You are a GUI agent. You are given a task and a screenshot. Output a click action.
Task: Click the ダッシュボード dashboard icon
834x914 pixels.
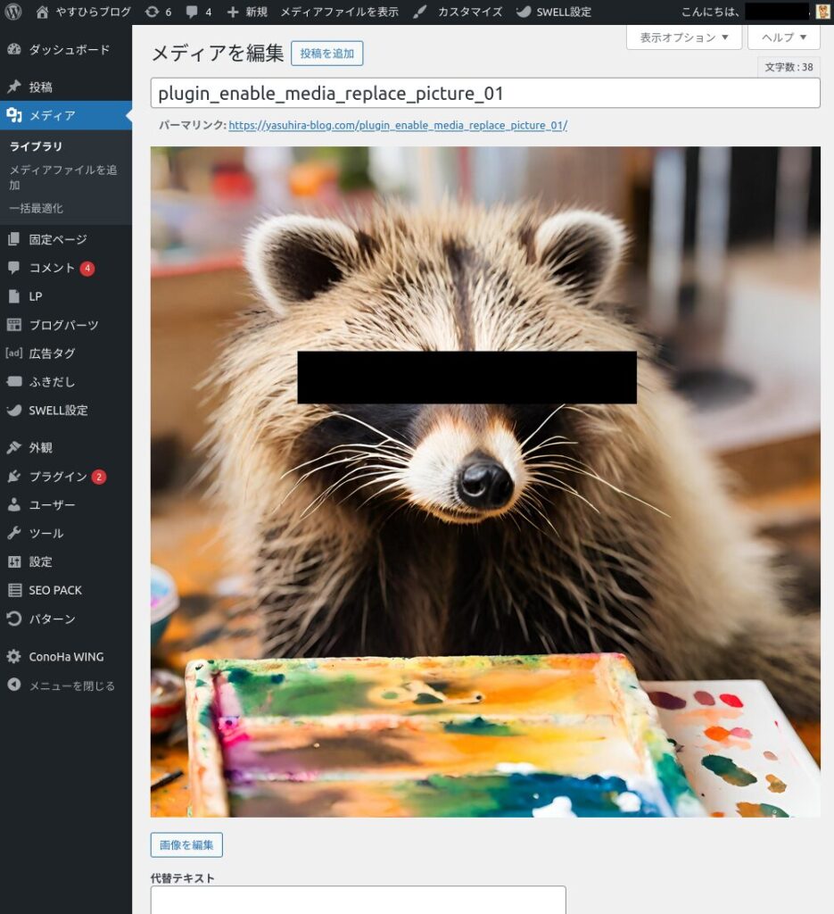coord(14,50)
